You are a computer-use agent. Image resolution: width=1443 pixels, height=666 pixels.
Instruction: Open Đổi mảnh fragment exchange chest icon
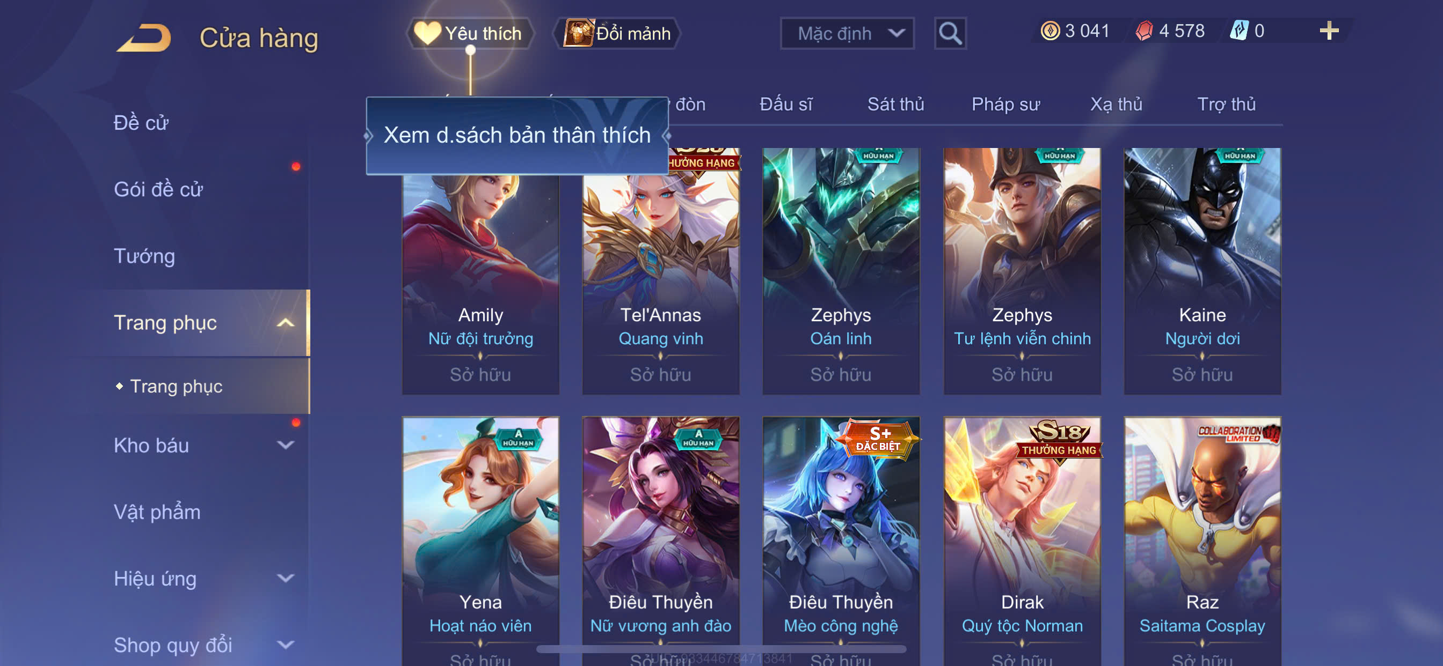(578, 33)
